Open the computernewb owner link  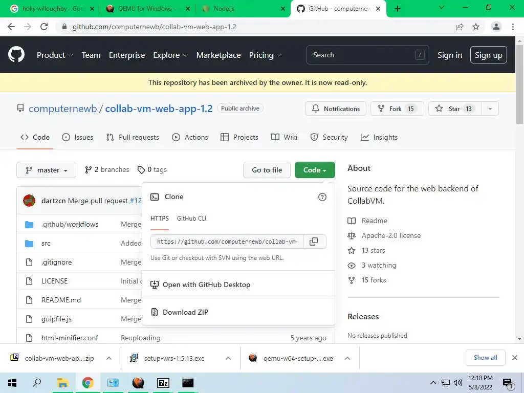pos(63,108)
